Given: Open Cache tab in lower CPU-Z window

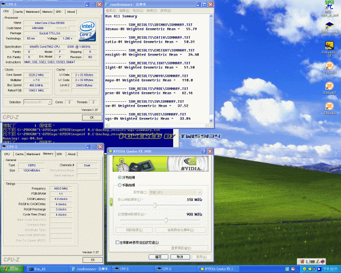Looking at the screenshot, I should 19,154.
